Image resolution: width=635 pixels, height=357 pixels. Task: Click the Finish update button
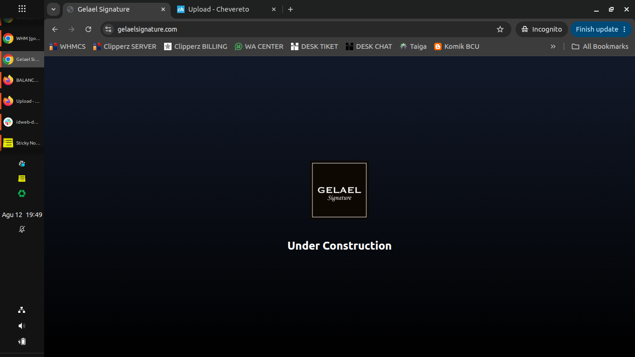[601, 29]
